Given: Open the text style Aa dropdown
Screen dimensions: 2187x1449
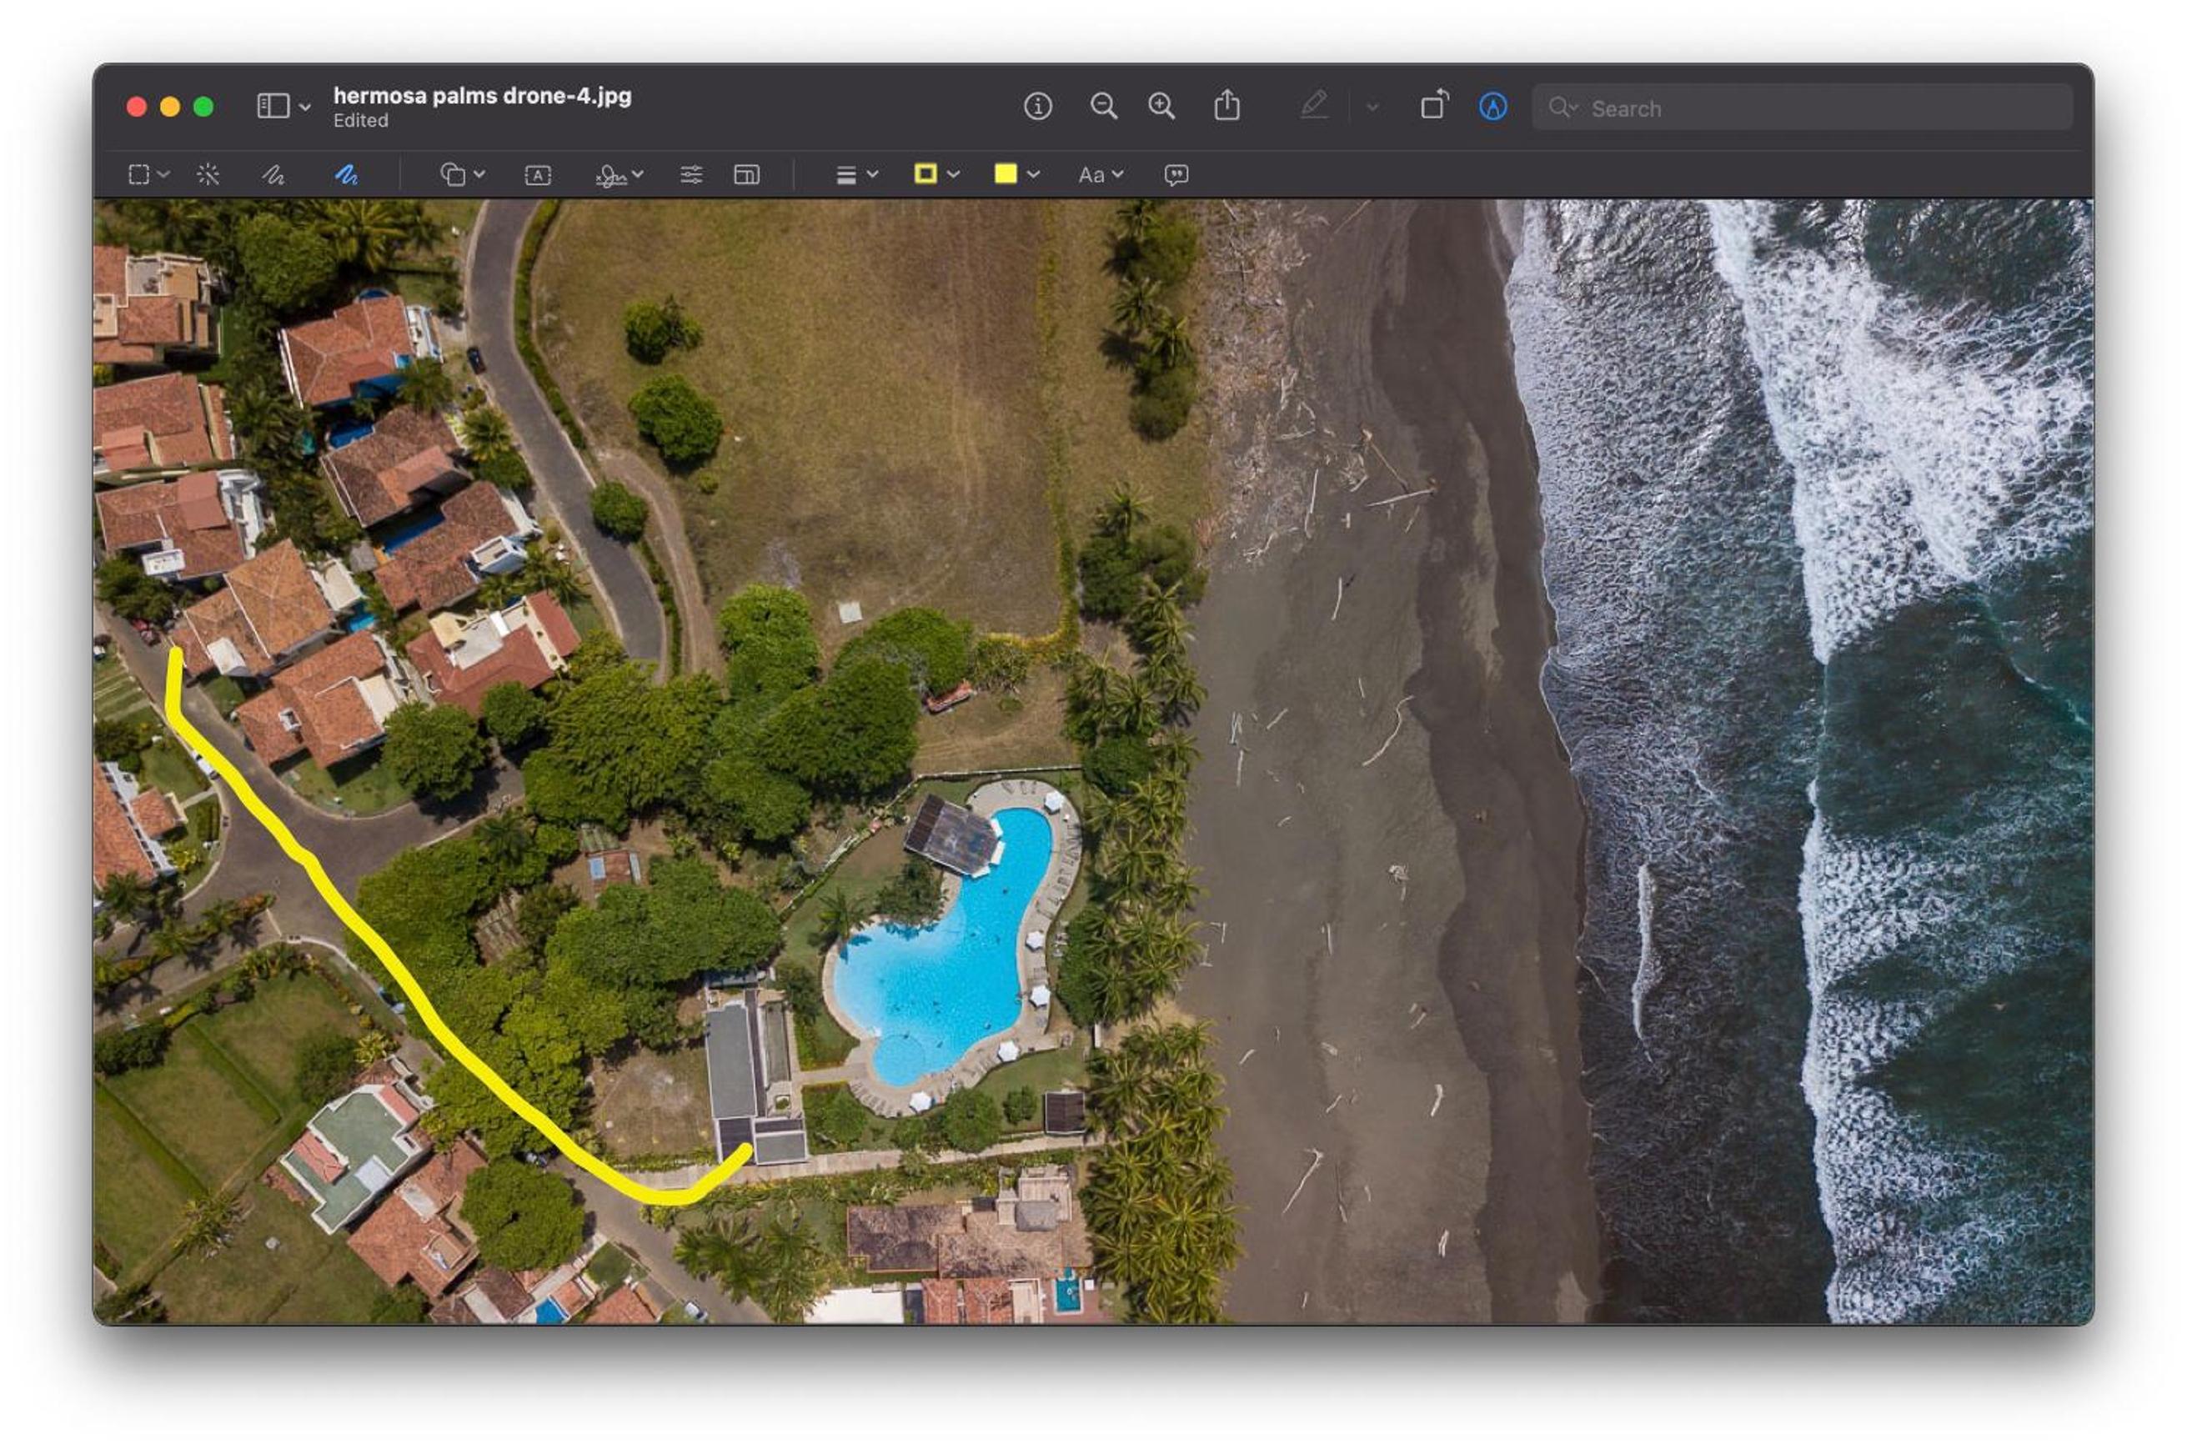Looking at the screenshot, I should 1101,174.
